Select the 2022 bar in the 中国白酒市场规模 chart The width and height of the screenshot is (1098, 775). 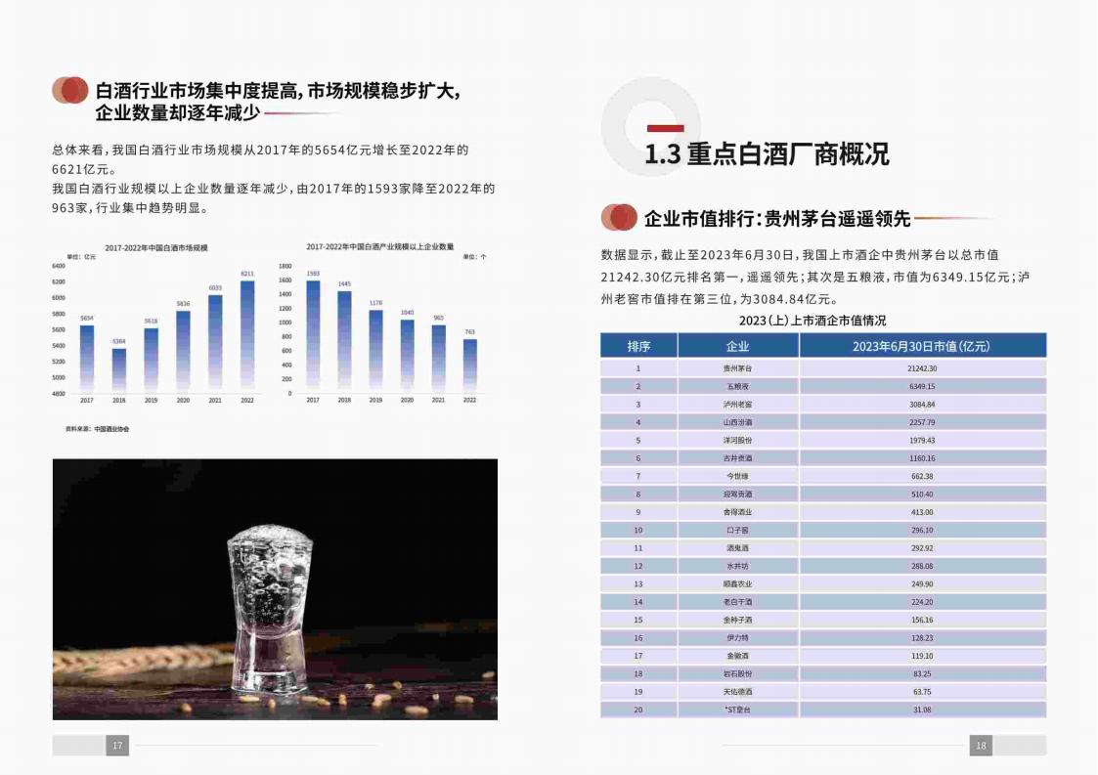(x=246, y=335)
